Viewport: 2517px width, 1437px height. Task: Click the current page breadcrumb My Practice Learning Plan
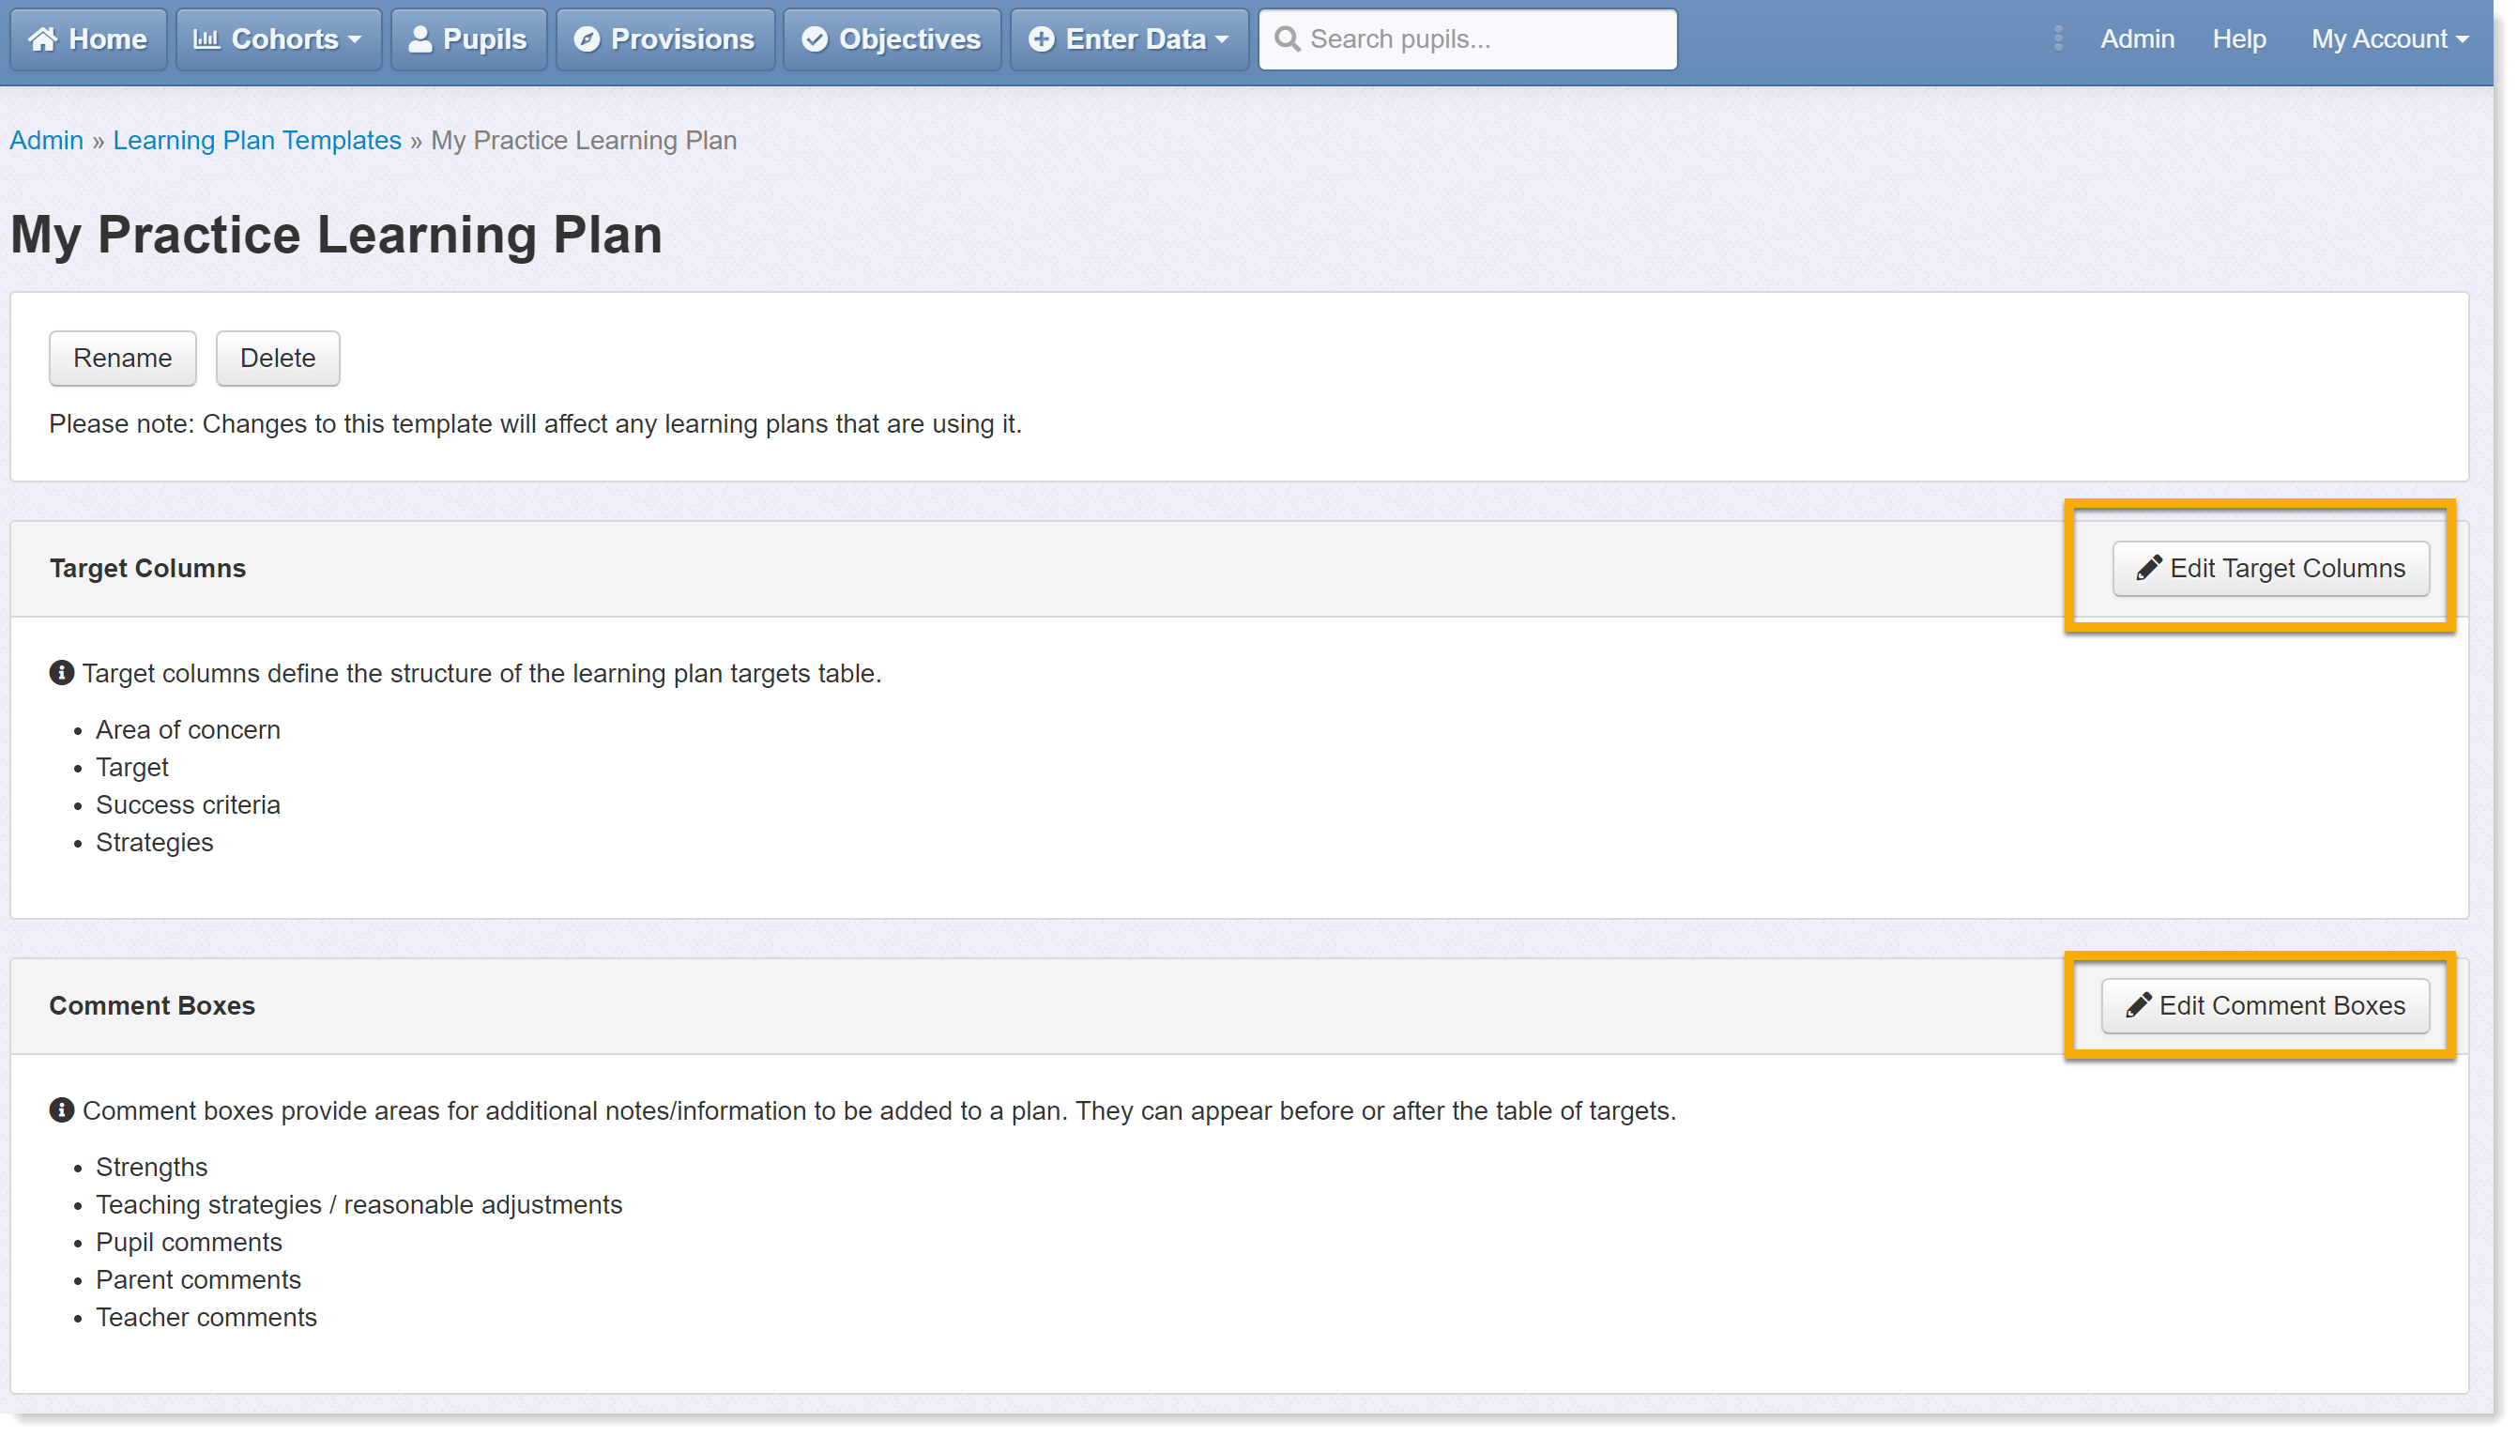(x=583, y=140)
